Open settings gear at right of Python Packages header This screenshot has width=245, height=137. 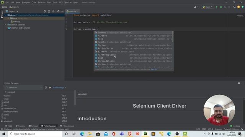(x=239, y=83)
